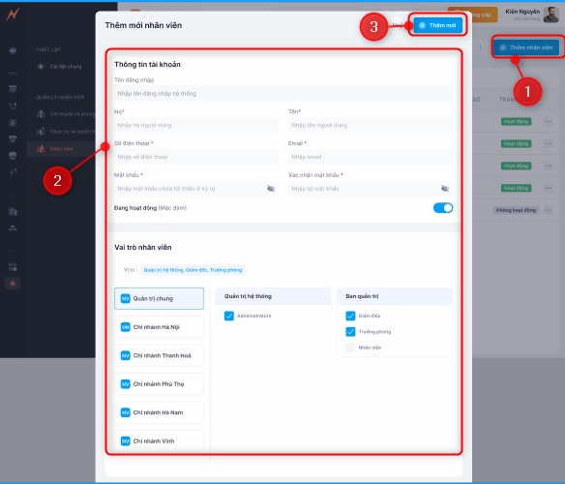Screen dimensions: 565x484
Task: Toggle the Đang hoạt động switch
Action: (443, 208)
